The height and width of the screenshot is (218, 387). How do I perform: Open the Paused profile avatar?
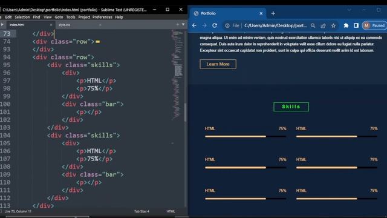(x=374, y=25)
